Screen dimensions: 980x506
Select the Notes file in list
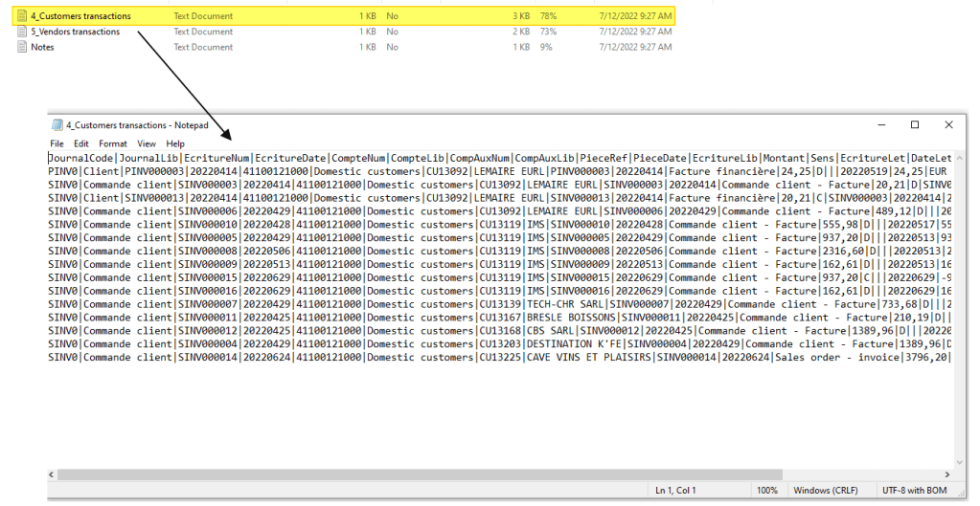coord(42,47)
